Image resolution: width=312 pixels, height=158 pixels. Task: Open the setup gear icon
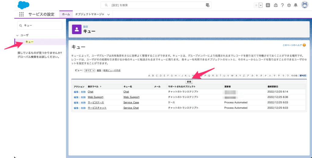point(289,5)
